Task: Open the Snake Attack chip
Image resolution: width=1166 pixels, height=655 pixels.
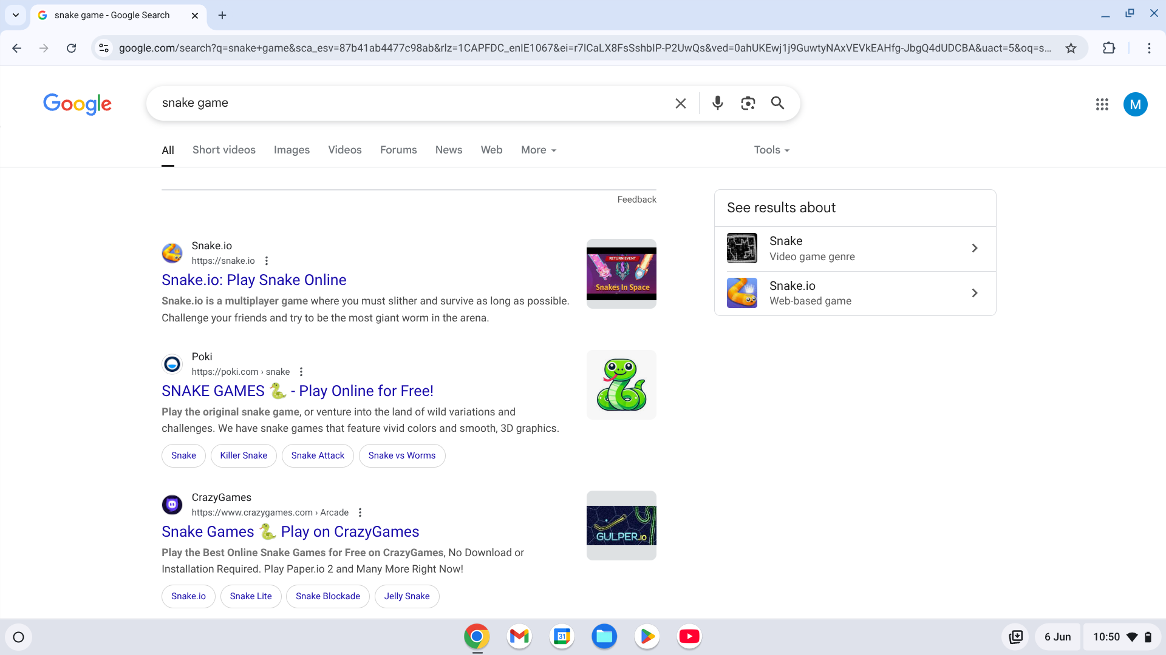Action: [x=318, y=455]
